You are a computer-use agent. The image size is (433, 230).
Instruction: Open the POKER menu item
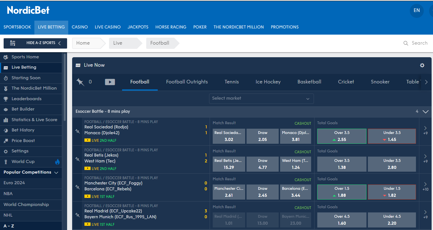200,27
